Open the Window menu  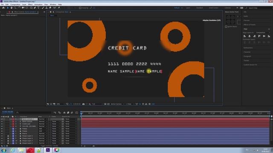click(53, 5)
